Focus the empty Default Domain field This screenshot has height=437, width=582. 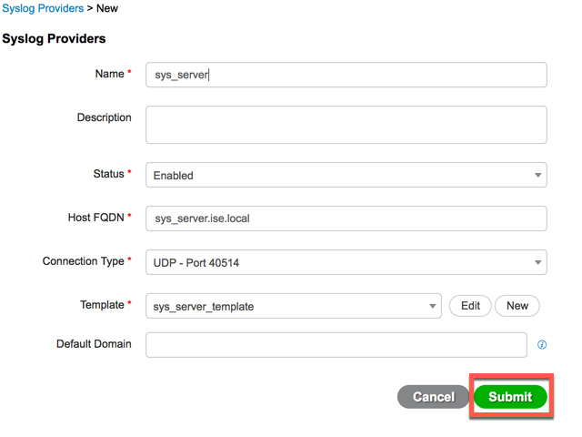click(336, 345)
